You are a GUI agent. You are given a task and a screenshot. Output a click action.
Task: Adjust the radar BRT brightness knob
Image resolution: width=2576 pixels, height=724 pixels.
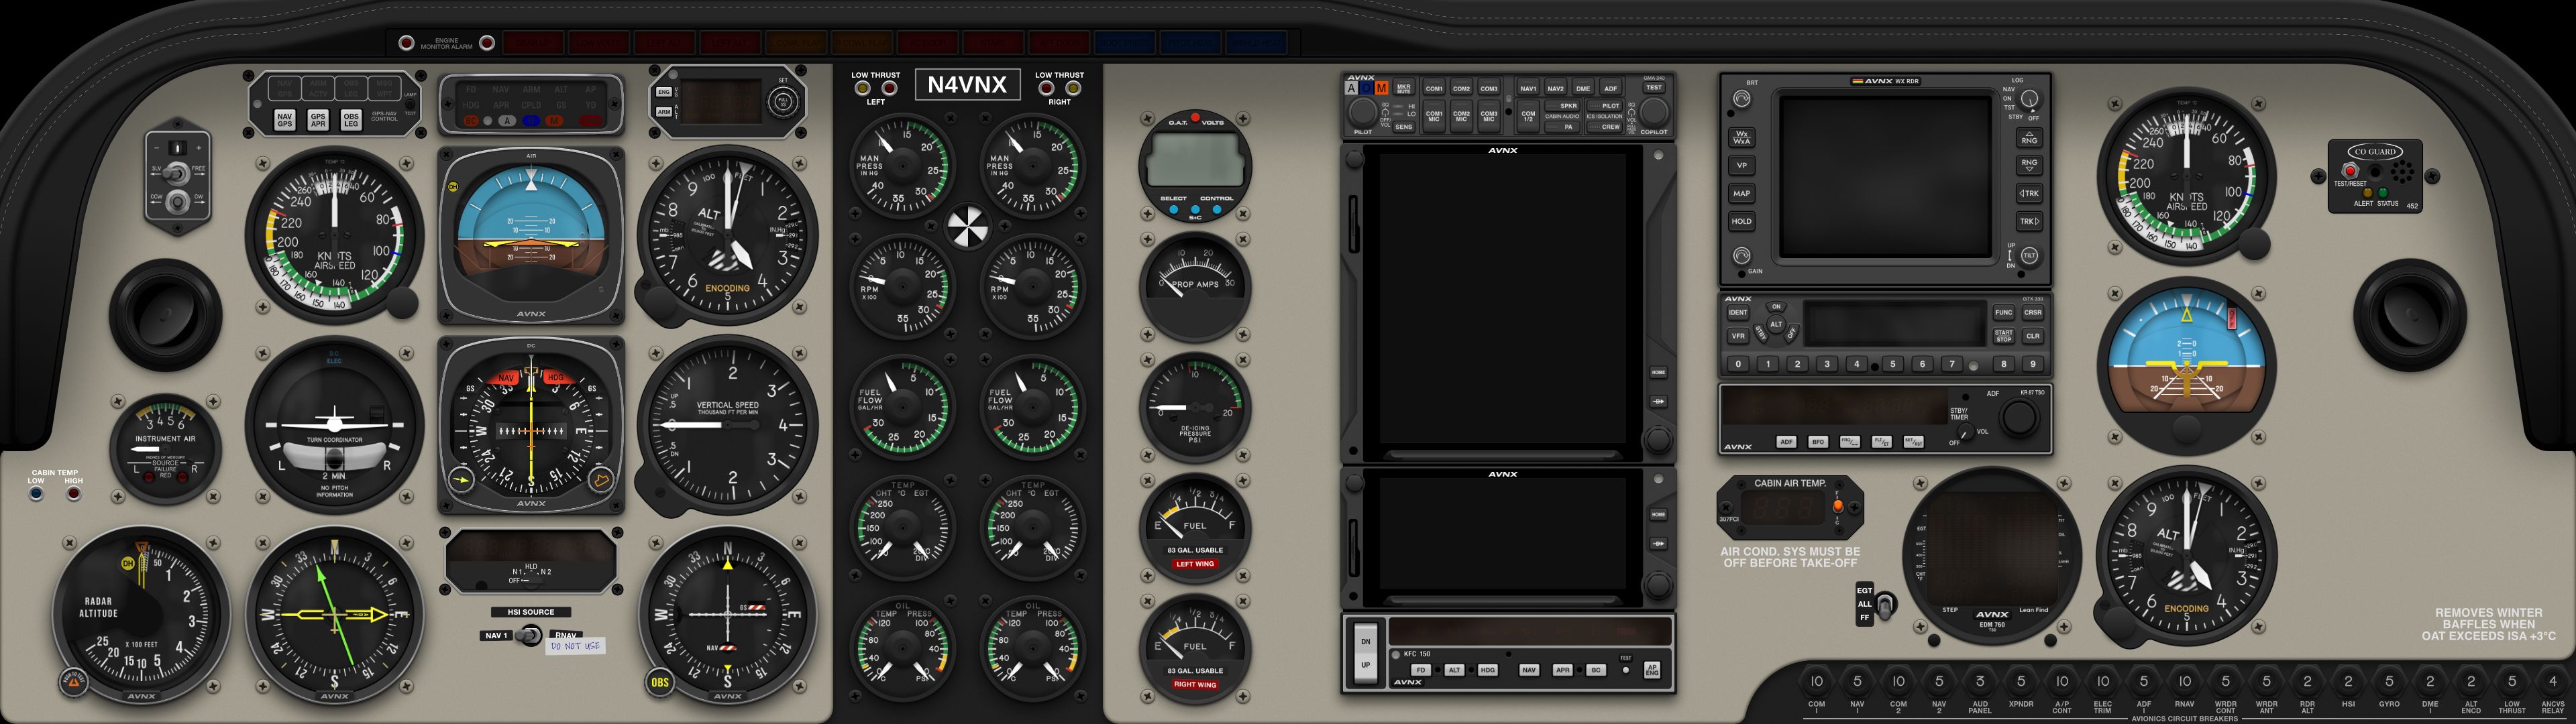pyautogui.click(x=1742, y=99)
